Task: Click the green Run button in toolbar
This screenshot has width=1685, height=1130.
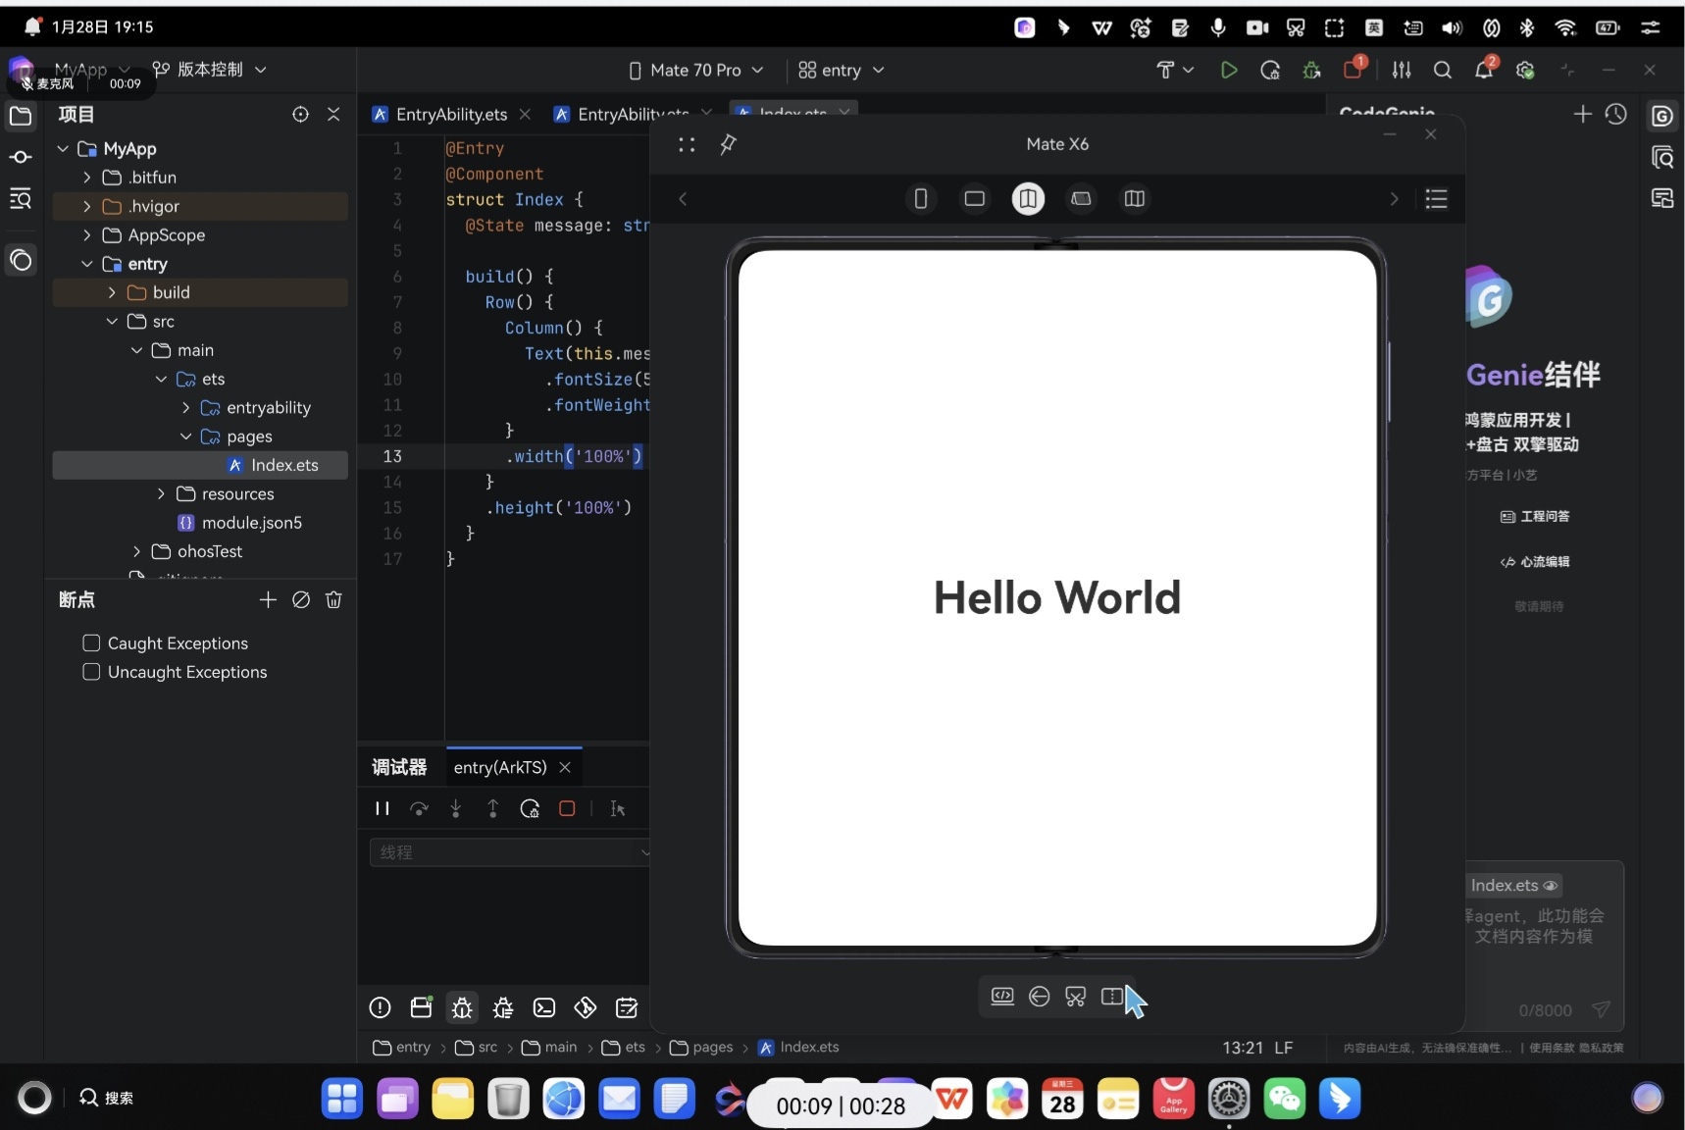Action: click(1228, 71)
